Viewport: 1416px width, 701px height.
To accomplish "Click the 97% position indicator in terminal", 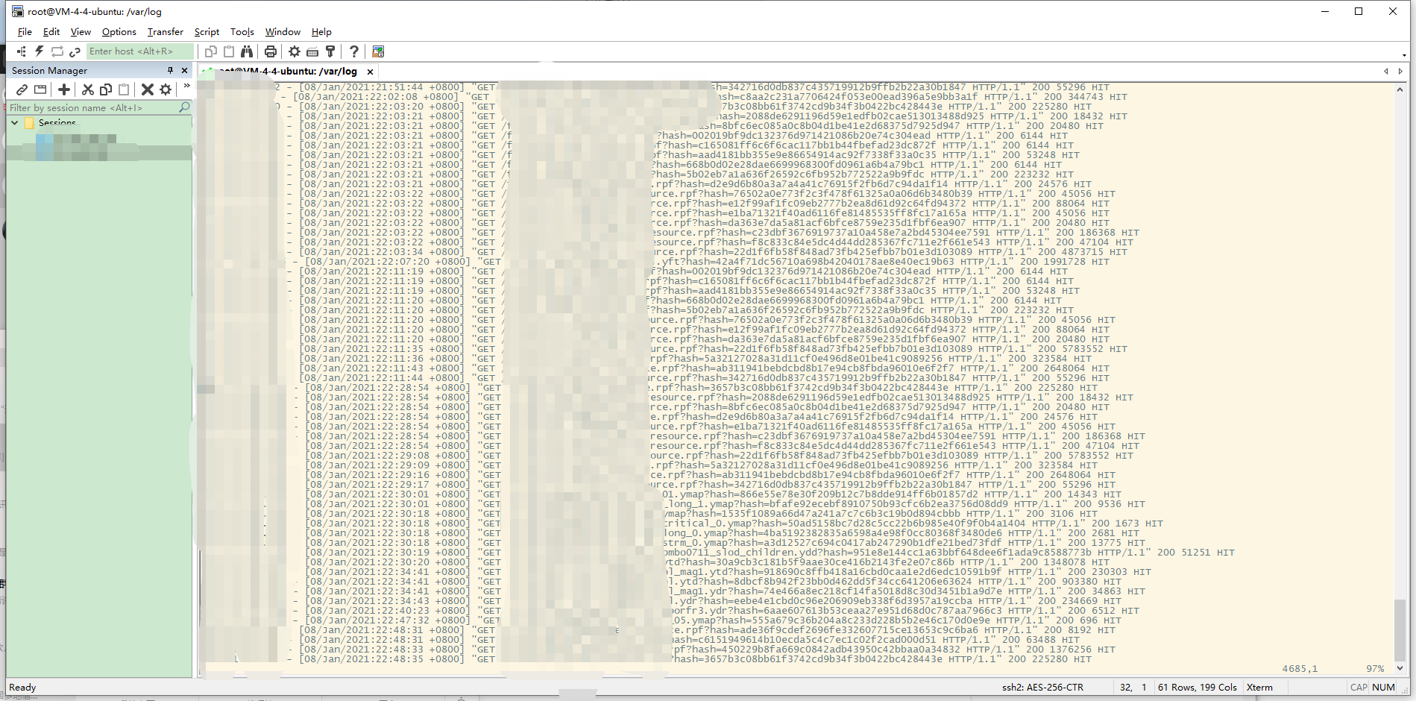I will pos(1375,669).
